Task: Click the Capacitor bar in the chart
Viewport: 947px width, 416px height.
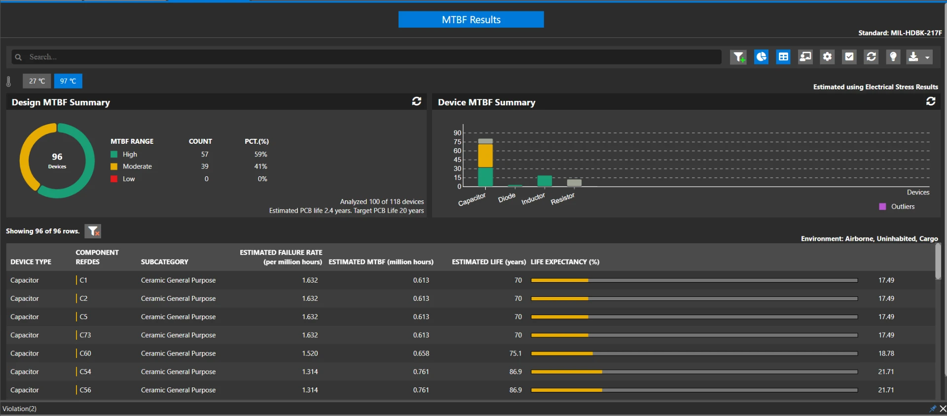Action: (485, 162)
